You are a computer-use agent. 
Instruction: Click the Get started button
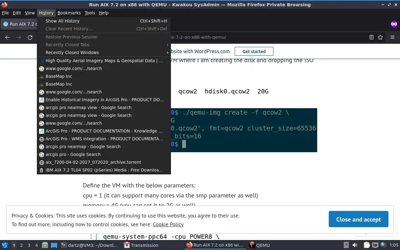point(254,51)
